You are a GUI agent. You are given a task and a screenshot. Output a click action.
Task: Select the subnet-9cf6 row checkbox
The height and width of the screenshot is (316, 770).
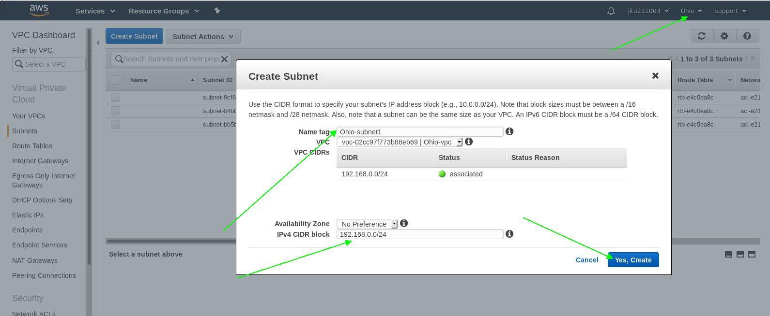coord(115,97)
